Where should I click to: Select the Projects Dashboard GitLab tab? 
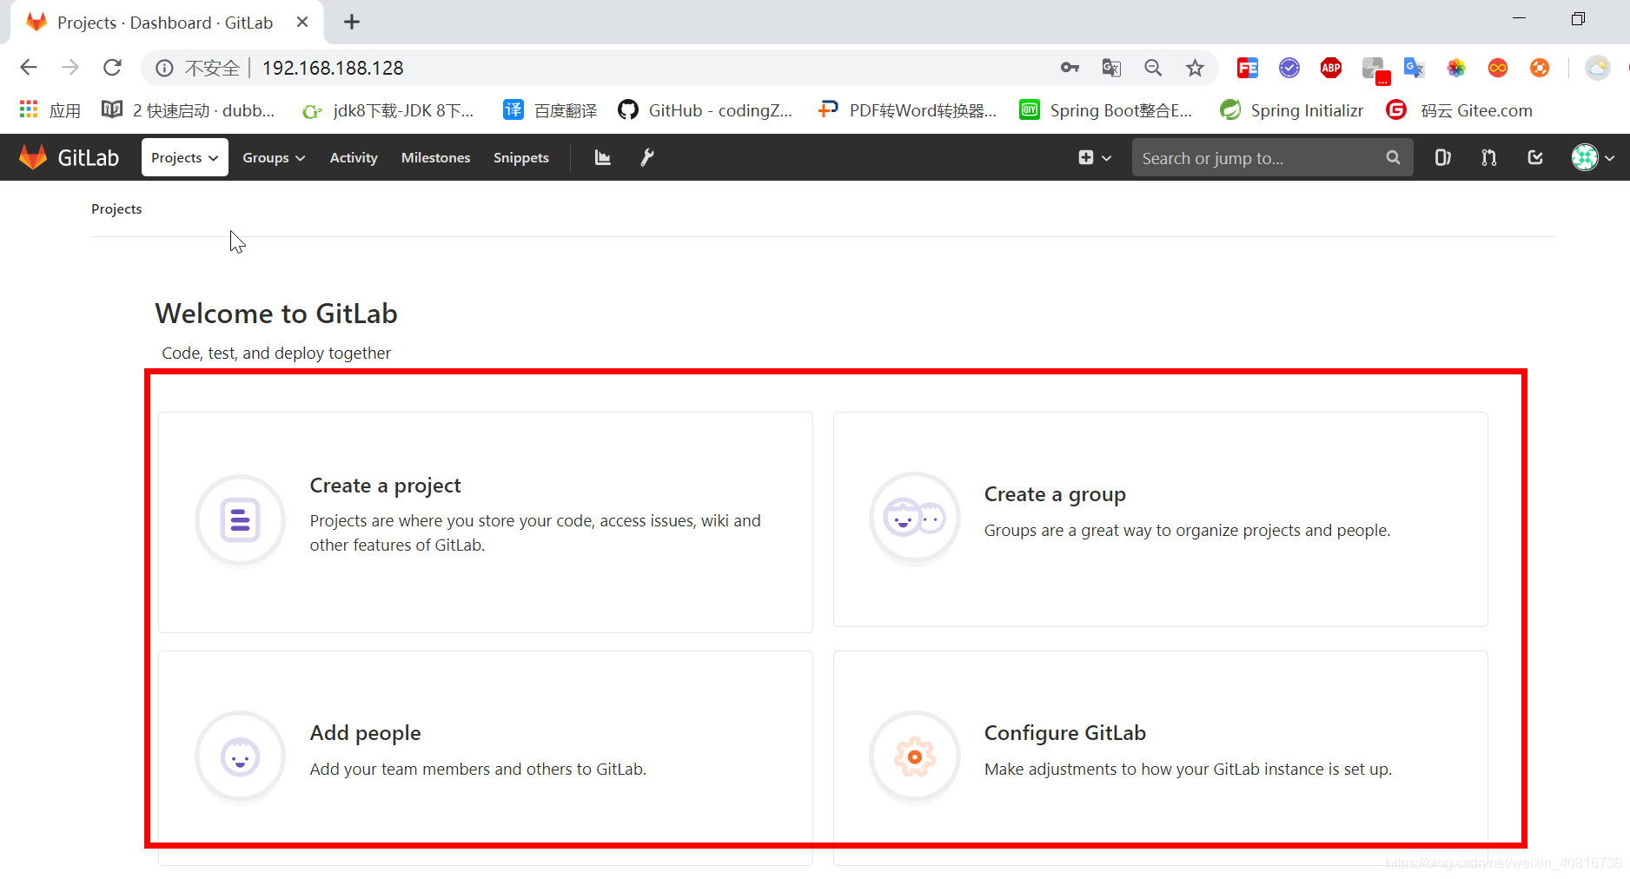coord(167,23)
